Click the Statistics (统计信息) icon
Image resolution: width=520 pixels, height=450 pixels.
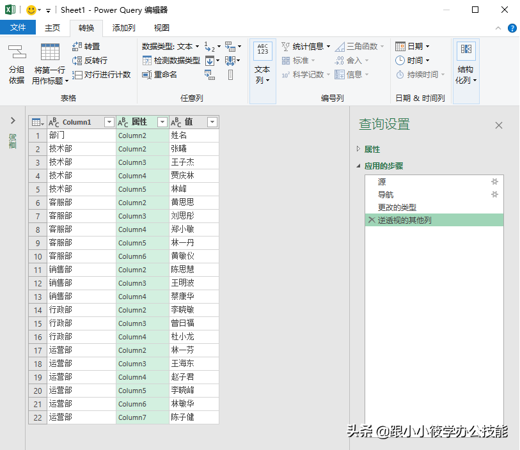click(285, 47)
